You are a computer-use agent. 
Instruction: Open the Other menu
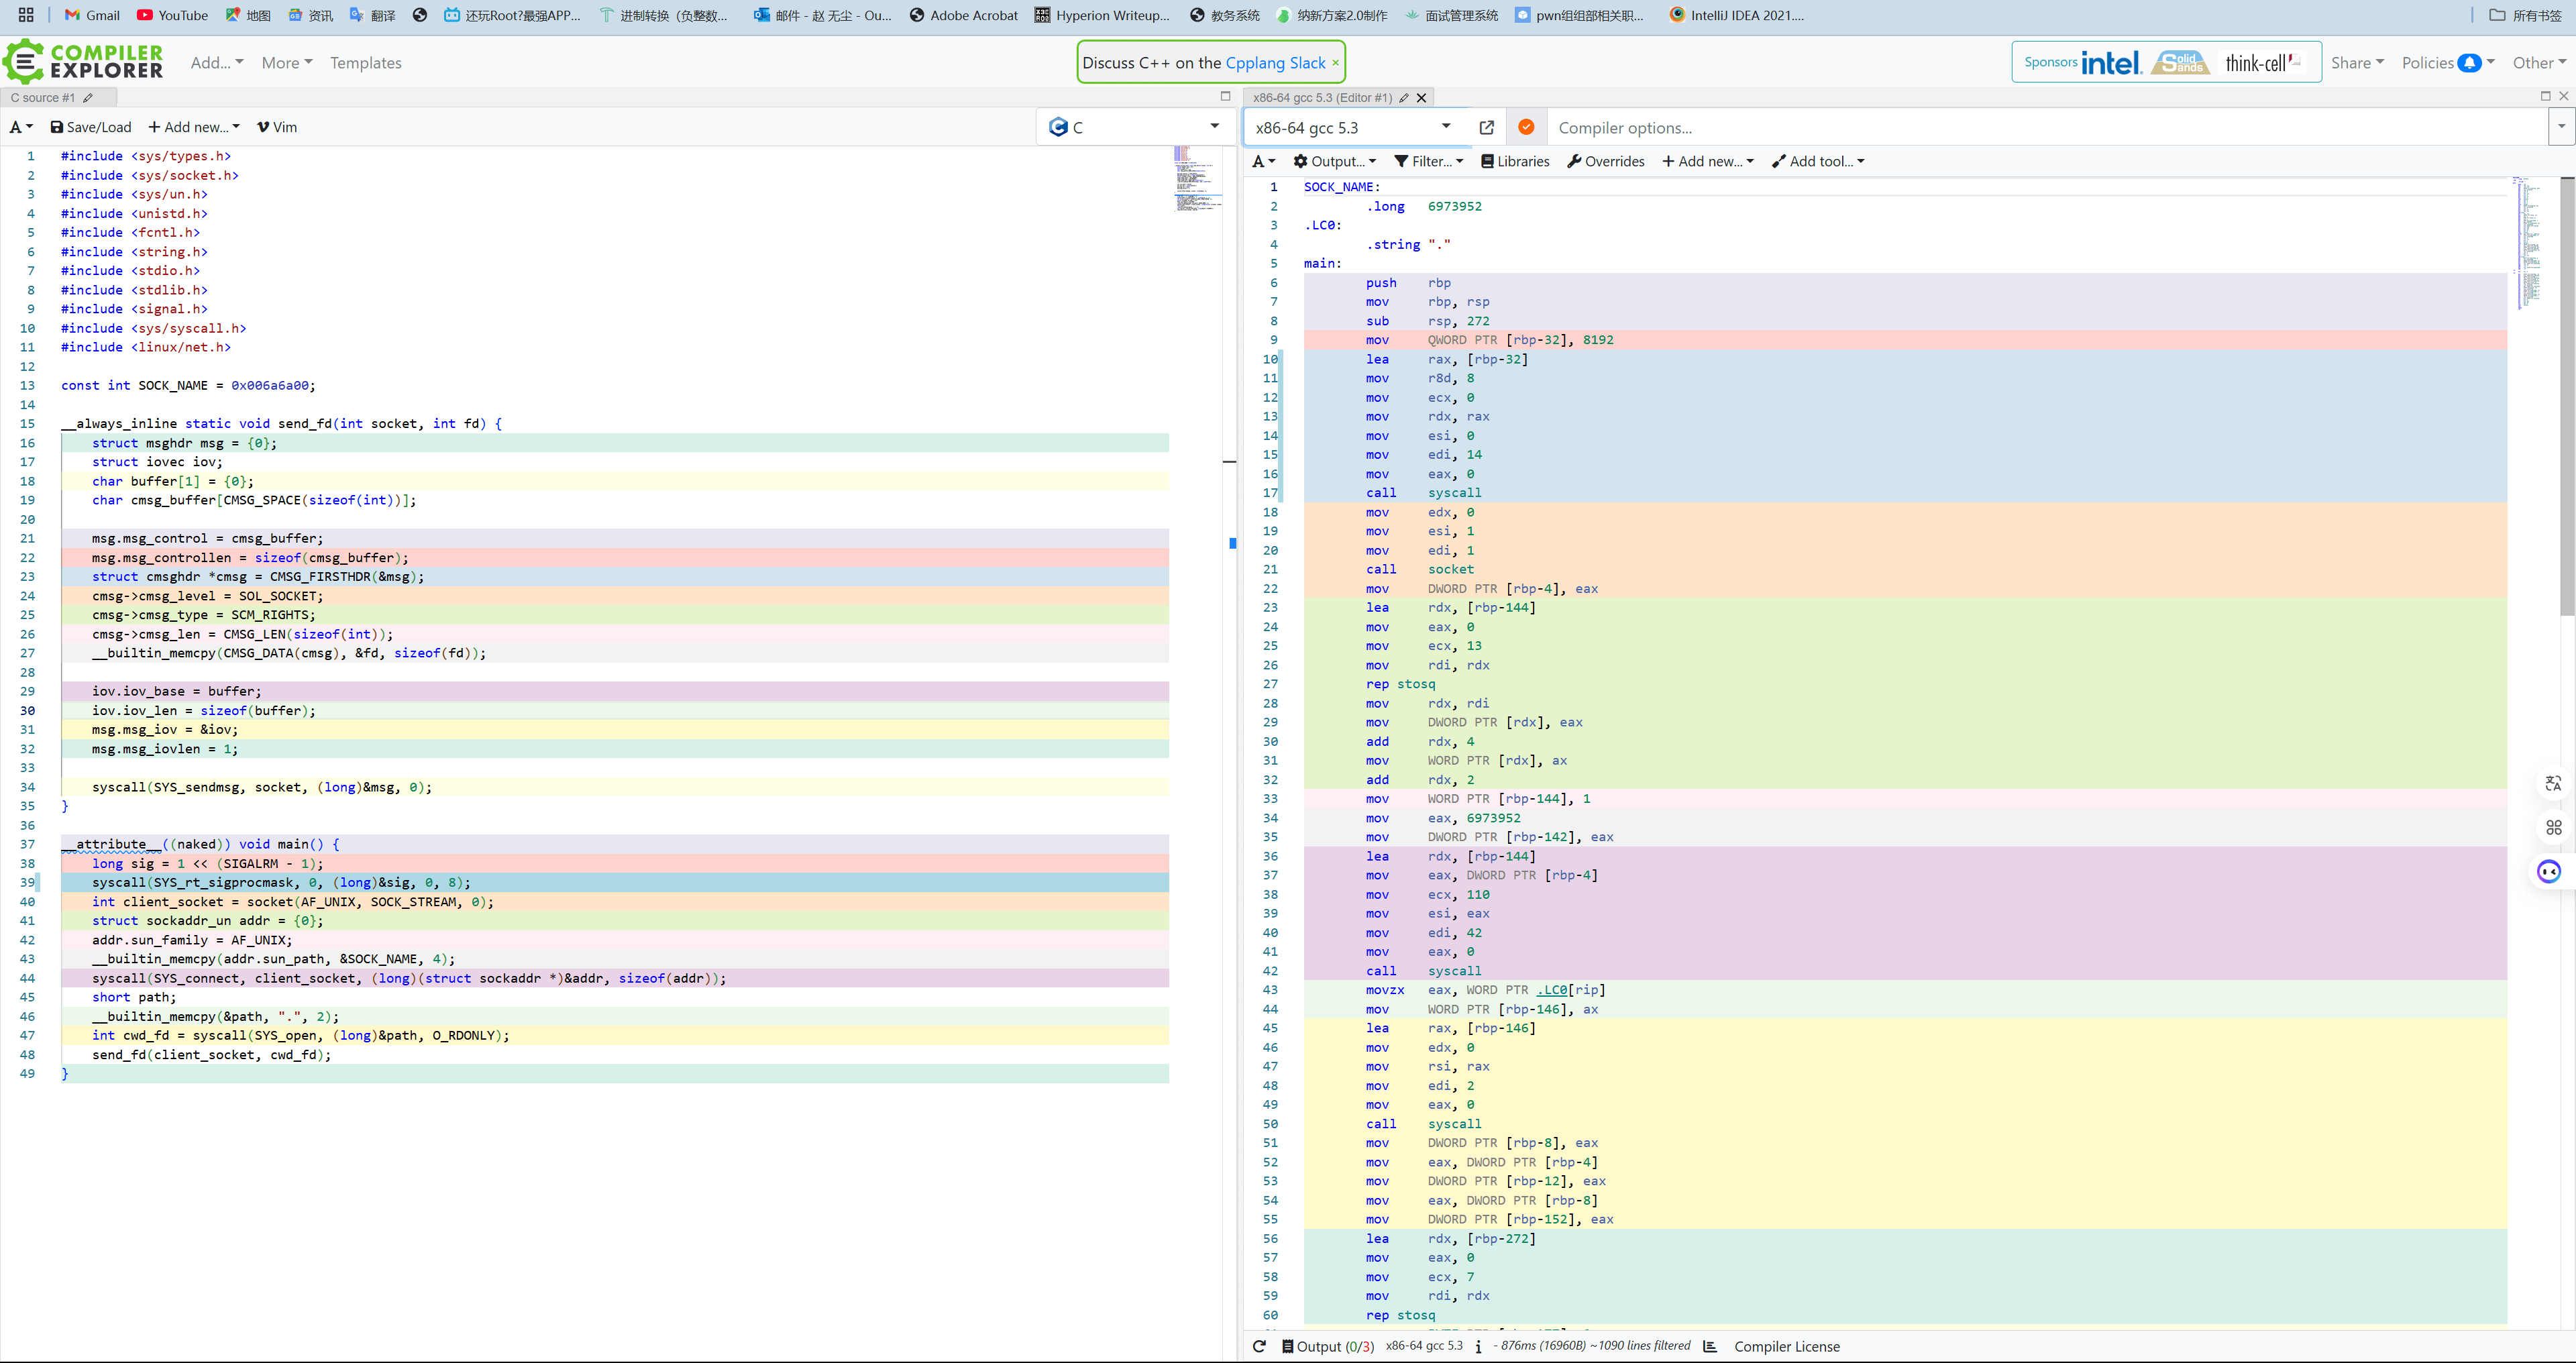coord(2539,62)
